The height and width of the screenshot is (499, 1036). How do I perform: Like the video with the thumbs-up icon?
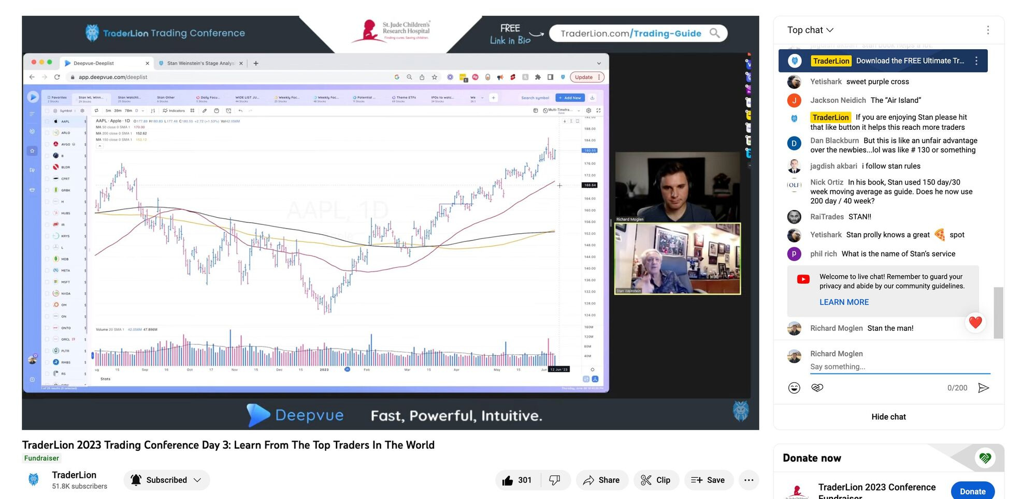[x=517, y=480]
